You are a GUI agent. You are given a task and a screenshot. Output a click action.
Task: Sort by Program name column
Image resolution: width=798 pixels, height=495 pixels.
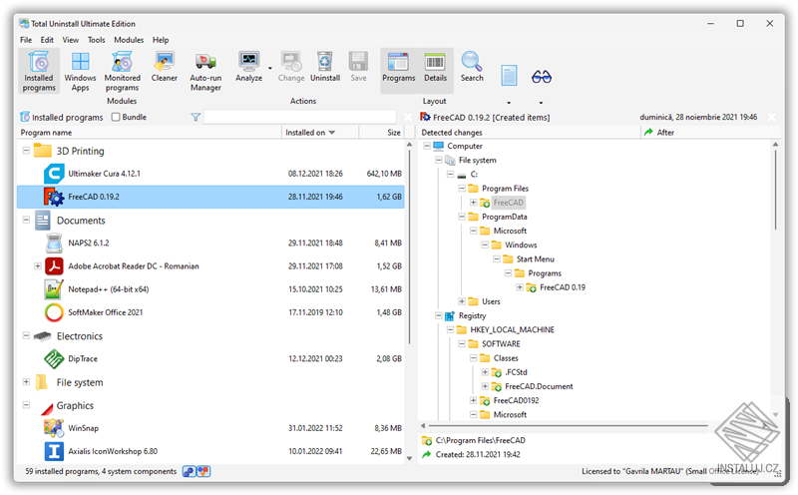150,133
